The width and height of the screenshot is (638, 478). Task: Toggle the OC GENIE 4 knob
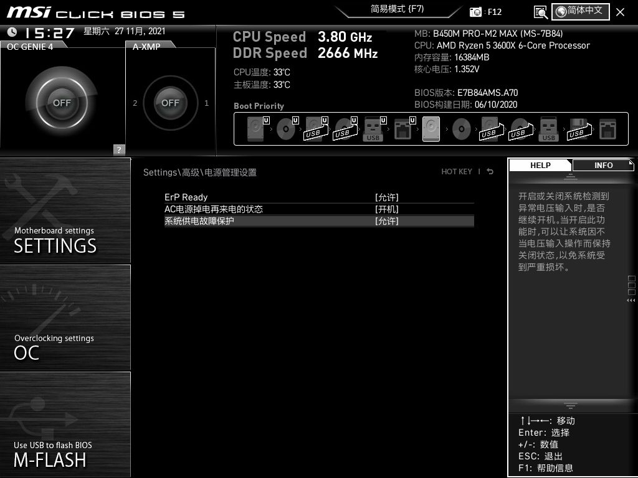[62, 103]
